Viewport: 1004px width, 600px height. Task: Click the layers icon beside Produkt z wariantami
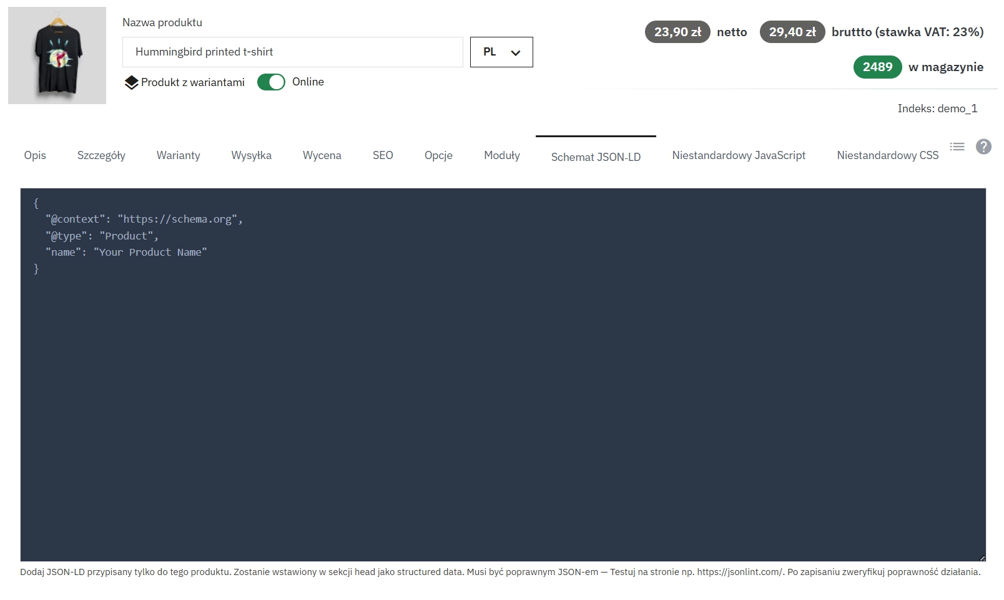132,82
